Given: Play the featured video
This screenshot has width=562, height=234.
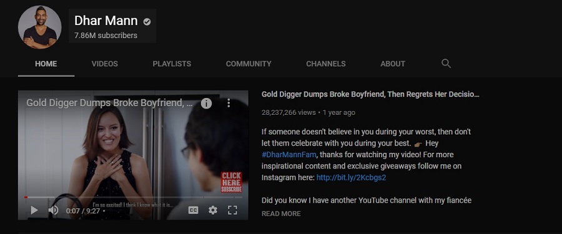Looking at the screenshot, I should (x=34, y=210).
